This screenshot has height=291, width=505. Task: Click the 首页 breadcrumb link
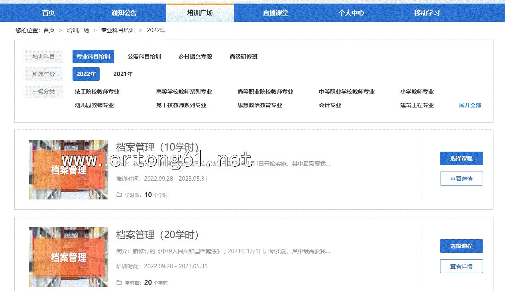[x=49, y=30]
